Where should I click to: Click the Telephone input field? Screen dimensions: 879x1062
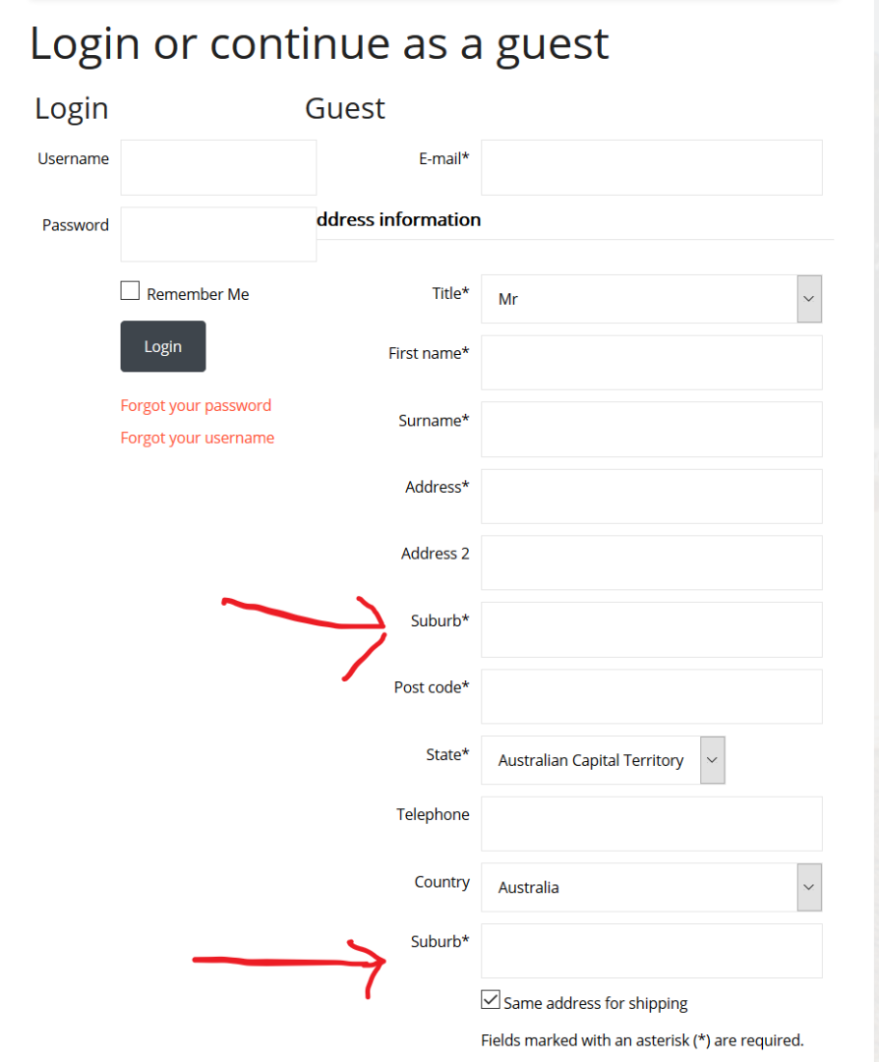point(652,824)
